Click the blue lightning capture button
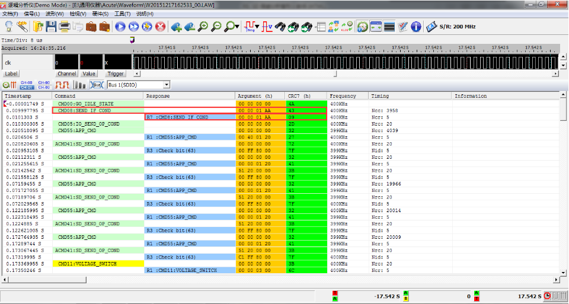 147,27
